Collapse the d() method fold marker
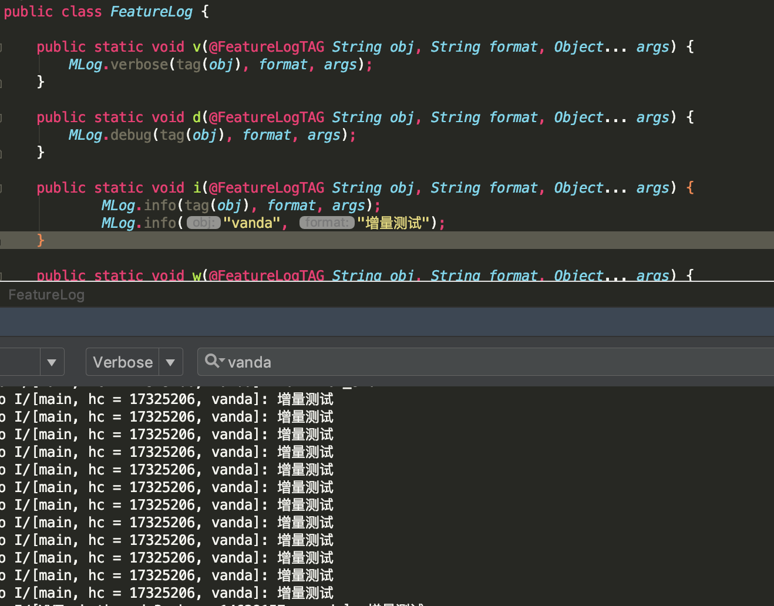 pyautogui.click(x=1, y=117)
